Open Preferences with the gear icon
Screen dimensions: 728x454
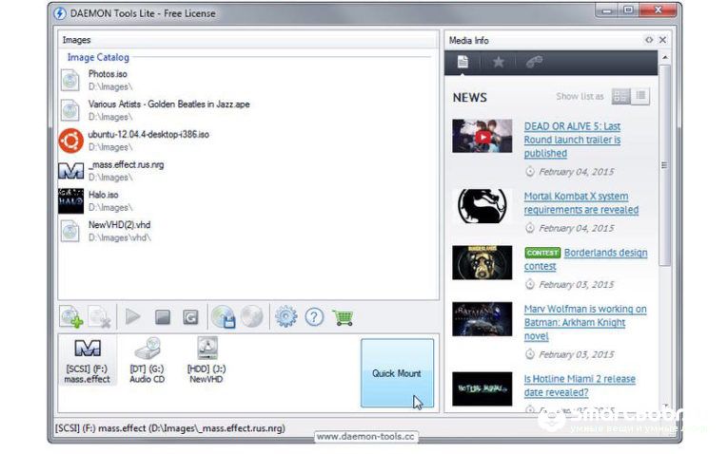(x=286, y=317)
